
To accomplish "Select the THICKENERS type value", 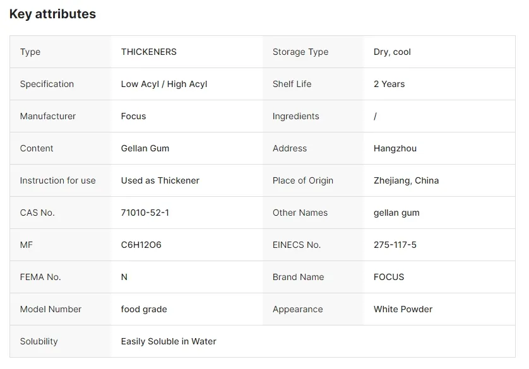I will pyautogui.click(x=149, y=52).
